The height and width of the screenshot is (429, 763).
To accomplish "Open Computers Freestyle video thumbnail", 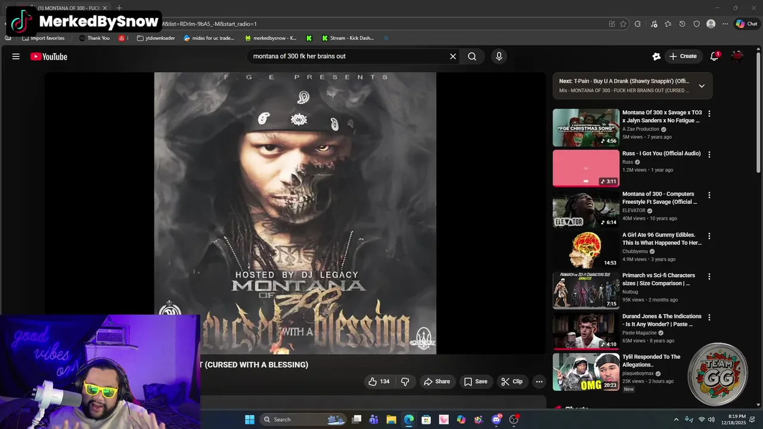I will pos(586,209).
